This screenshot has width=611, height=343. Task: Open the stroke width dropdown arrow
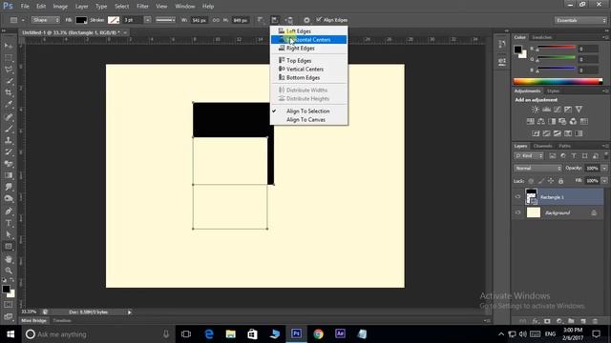(147, 20)
